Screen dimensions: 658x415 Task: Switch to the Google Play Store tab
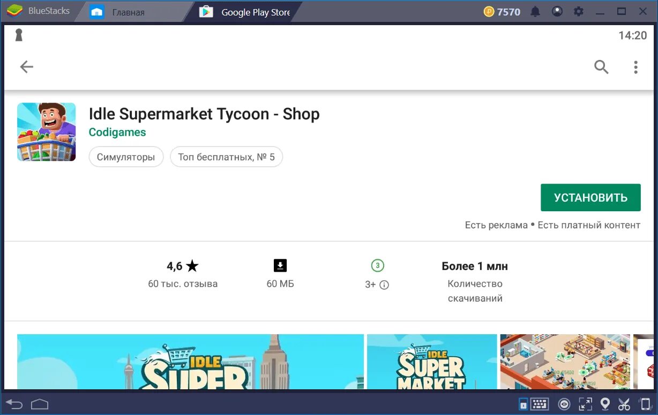click(x=244, y=12)
